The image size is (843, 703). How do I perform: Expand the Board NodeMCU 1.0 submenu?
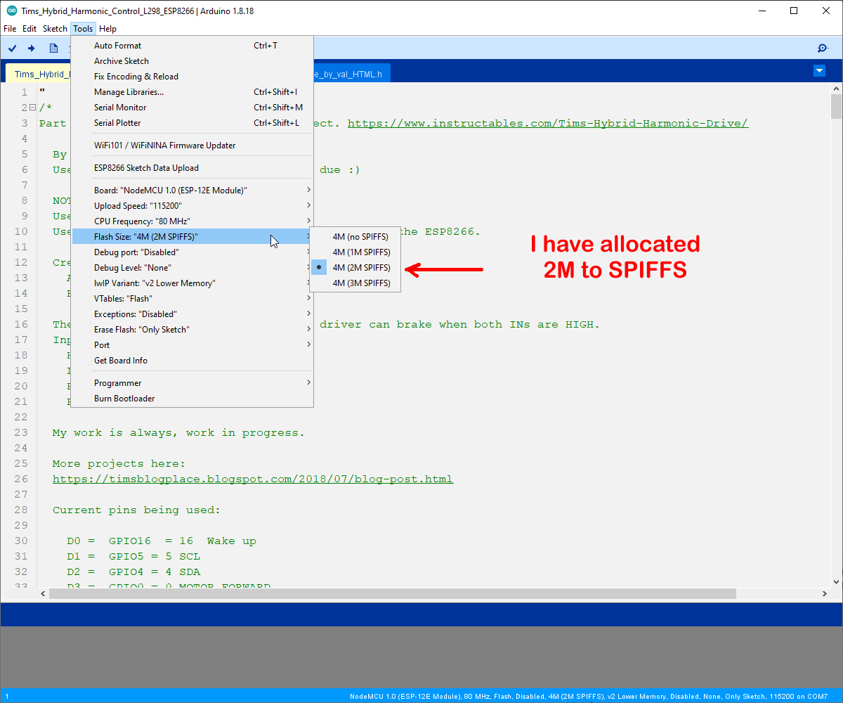coord(192,191)
